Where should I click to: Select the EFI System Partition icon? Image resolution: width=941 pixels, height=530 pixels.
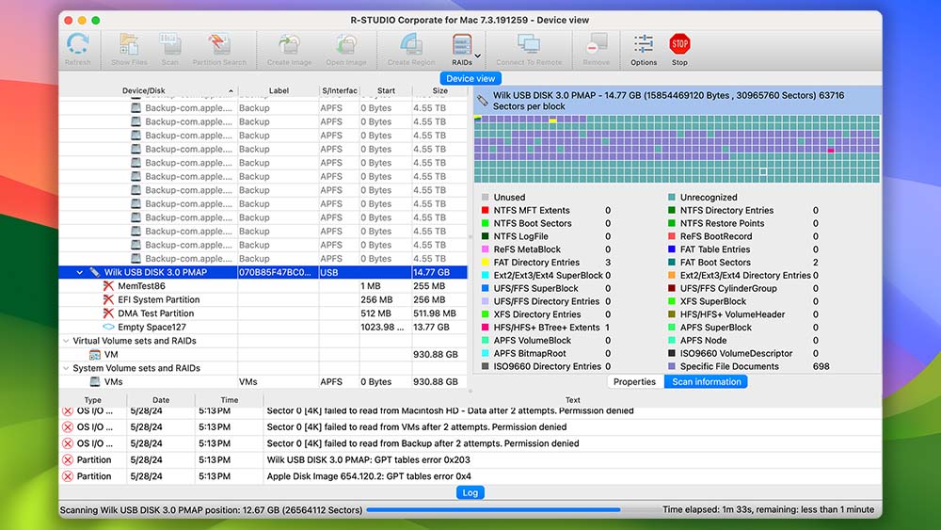pos(108,300)
